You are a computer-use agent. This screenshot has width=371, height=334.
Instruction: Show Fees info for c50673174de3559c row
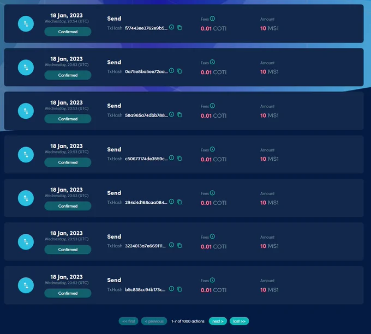pos(212,149)
